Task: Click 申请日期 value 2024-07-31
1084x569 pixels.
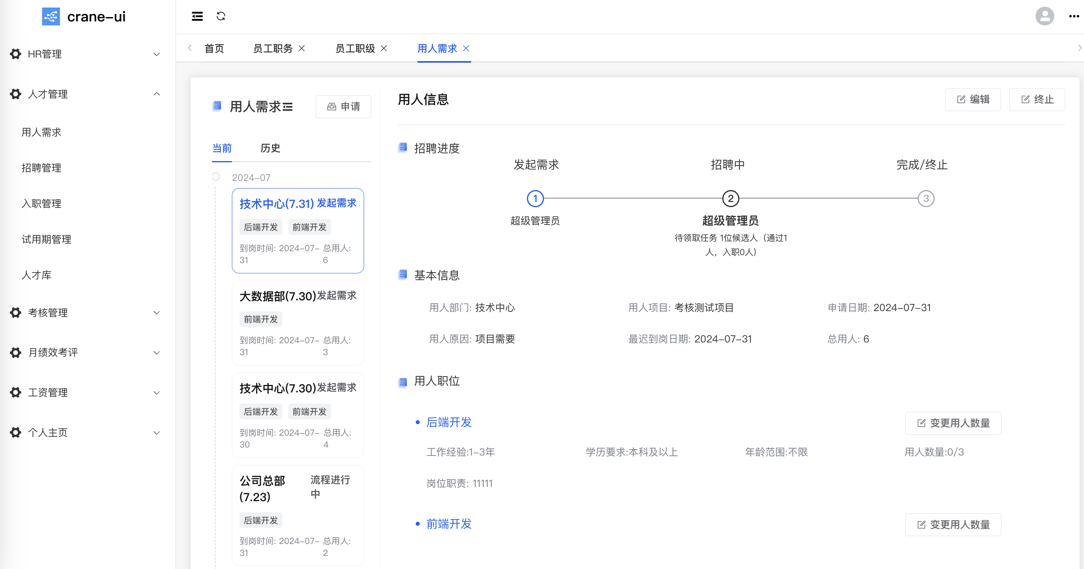Action: click(902, 308)
